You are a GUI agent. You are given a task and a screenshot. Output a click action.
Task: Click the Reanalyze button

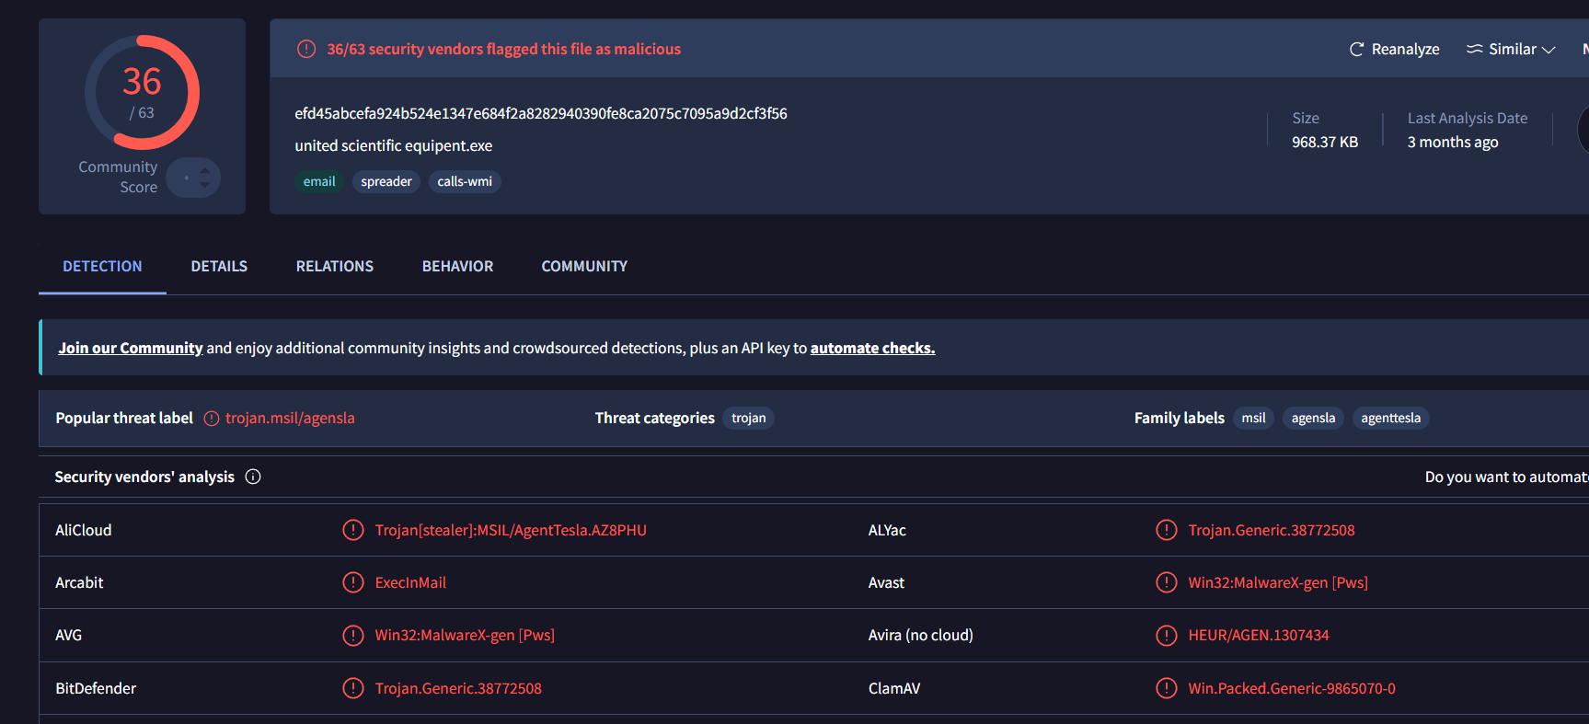coord(1394,50)
